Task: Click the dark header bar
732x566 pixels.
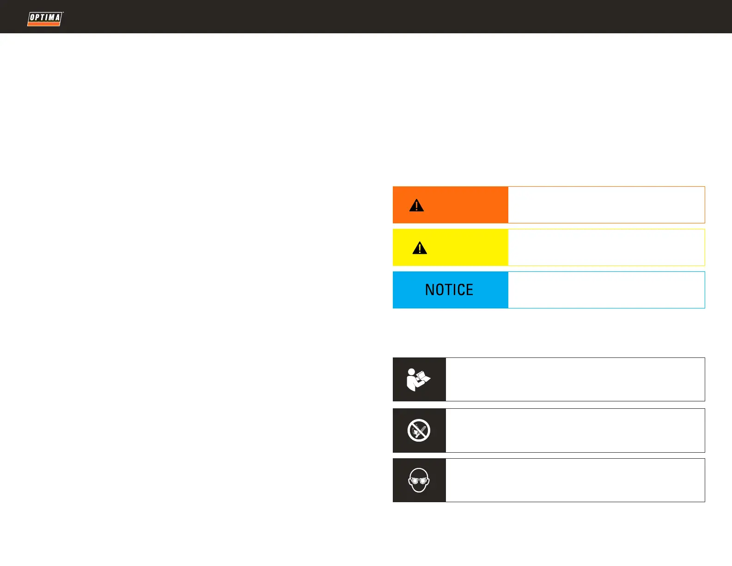Action: 370,17
